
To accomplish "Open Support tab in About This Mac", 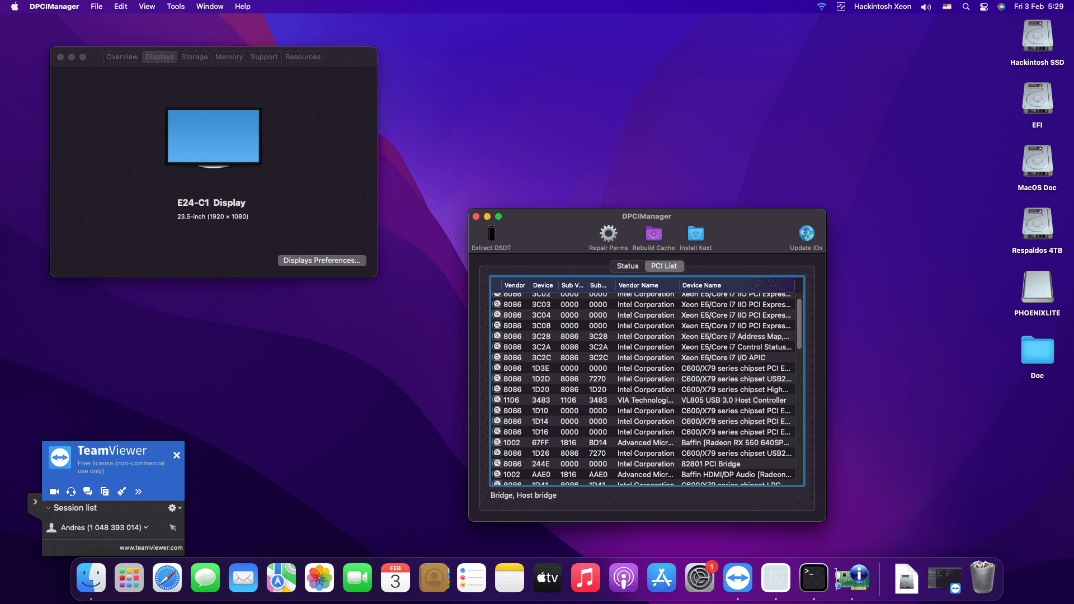I will pyautogui.click(x=264, y=57).
